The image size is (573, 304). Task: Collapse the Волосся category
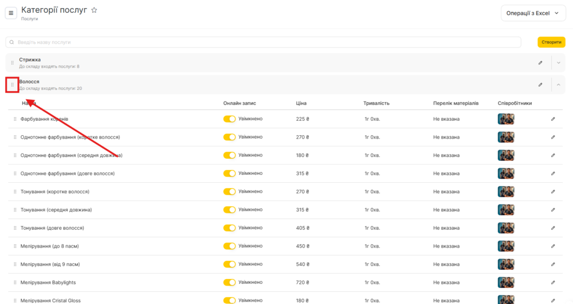tap(558, 85)
